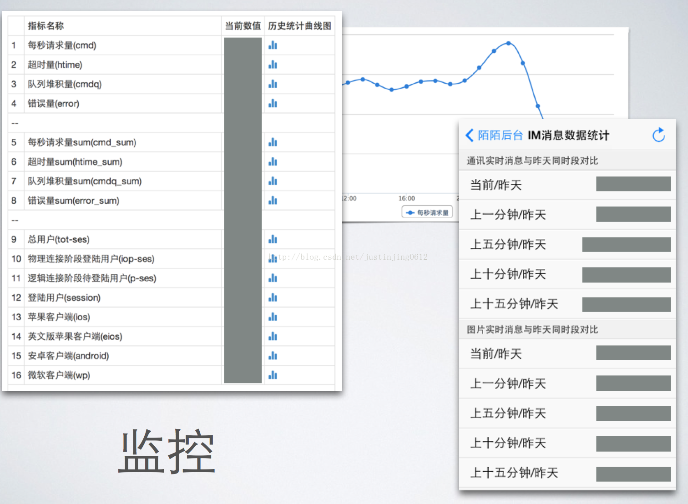Open history chart icon for 超时量(htime)
The image size is (688, 504).
(273, 65)
